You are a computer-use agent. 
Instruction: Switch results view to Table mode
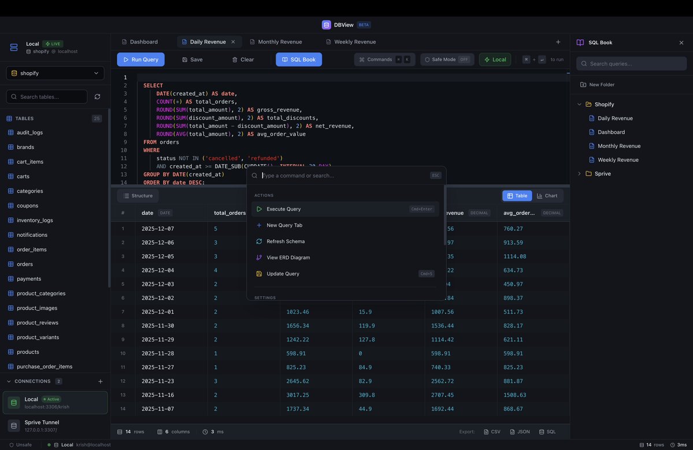coord(517,196)
